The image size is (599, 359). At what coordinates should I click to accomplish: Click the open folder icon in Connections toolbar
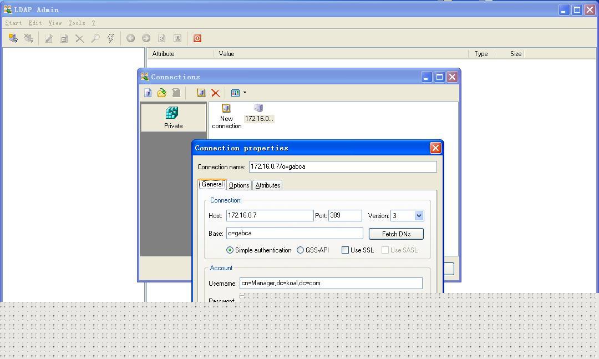pyautogui.click(x=162, y=93)
